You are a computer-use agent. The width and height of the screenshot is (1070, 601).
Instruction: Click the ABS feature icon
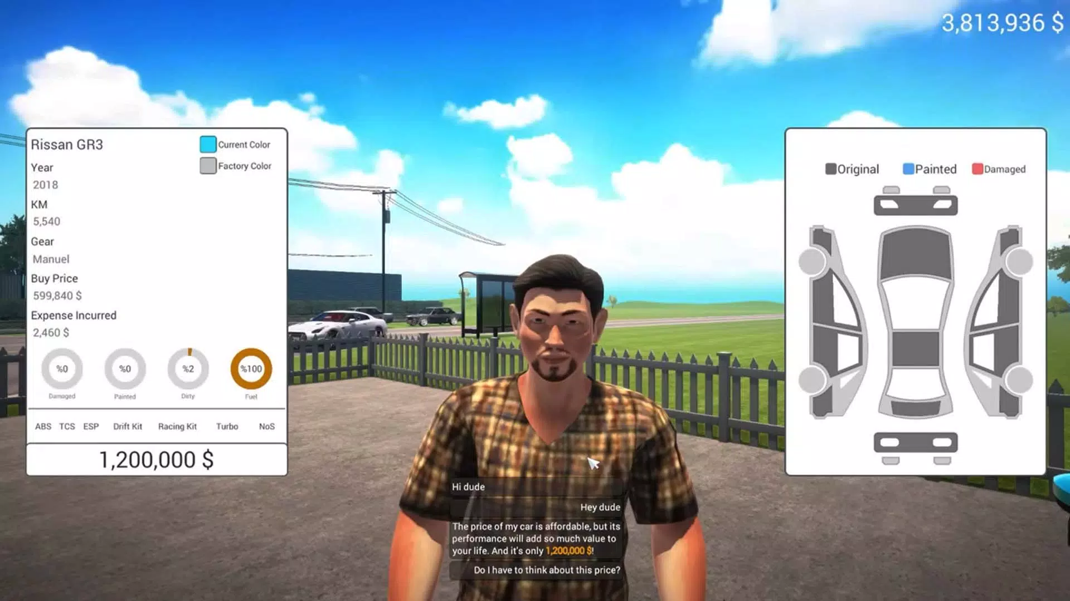click(42, 426)
